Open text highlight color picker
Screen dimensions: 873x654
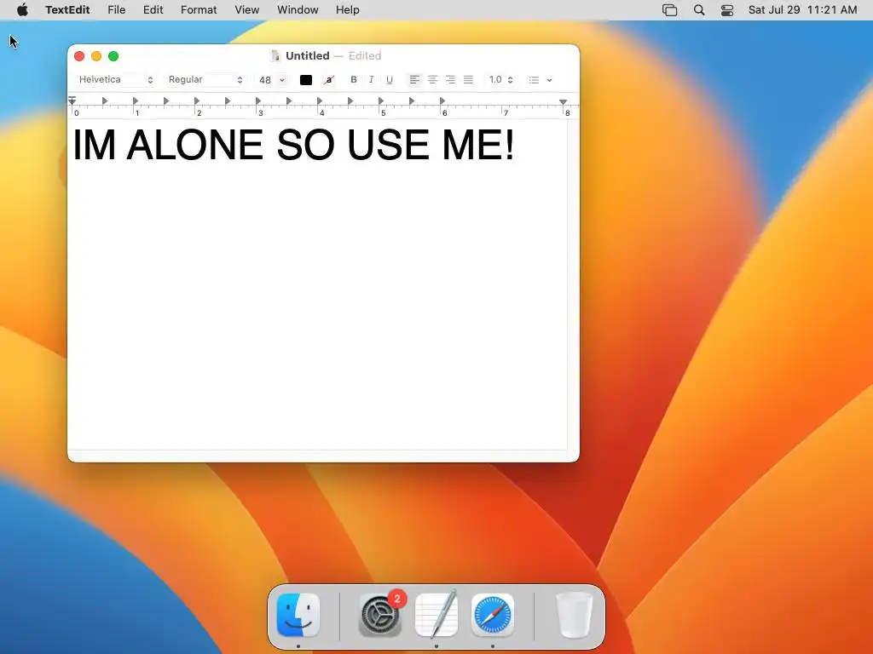329,80
